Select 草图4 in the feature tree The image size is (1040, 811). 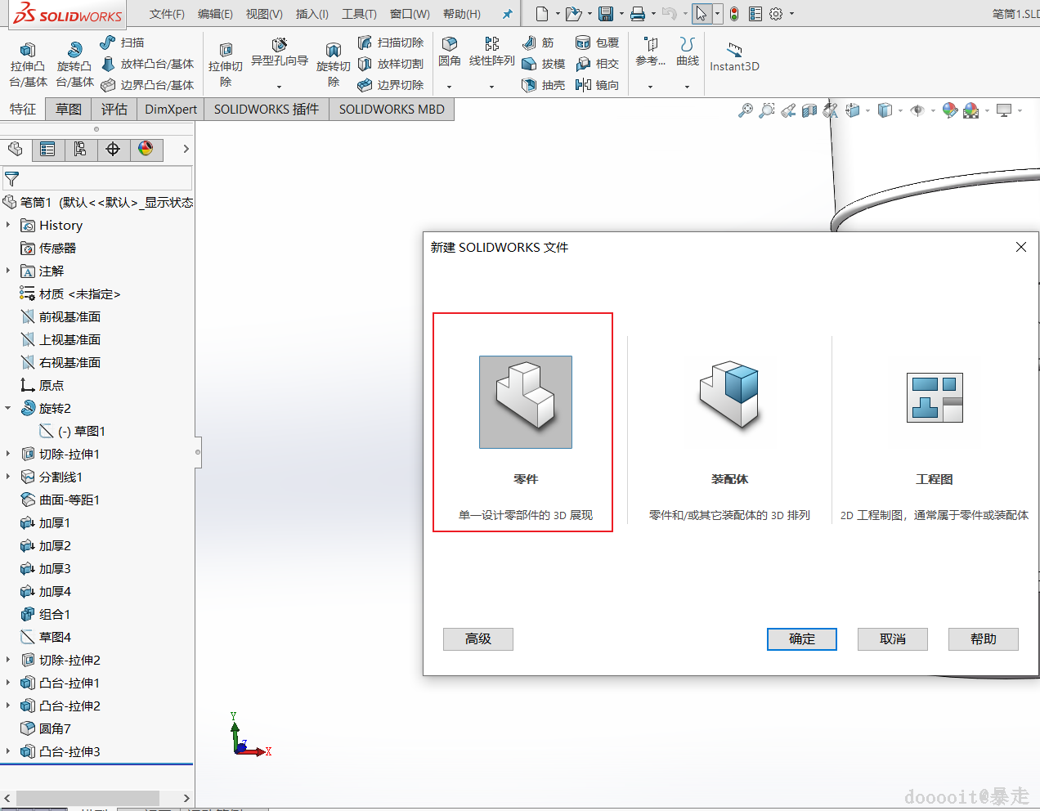point(47,637)
